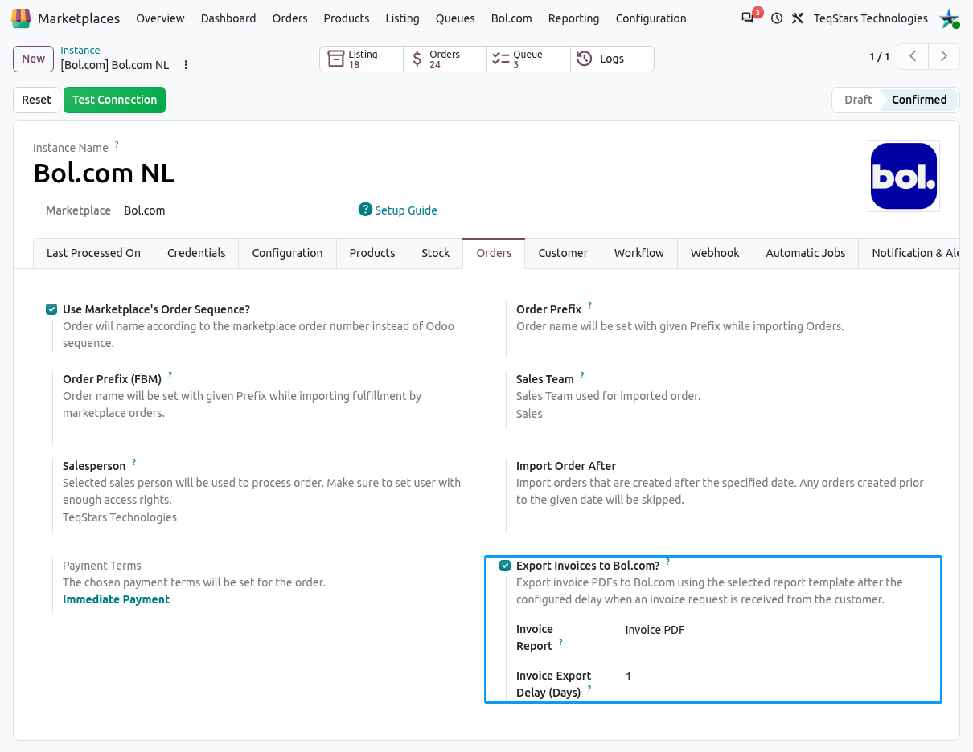Show help tooltip for Export Invoices
The height and width of the screenshot is (752, 973).
point(668,562)
